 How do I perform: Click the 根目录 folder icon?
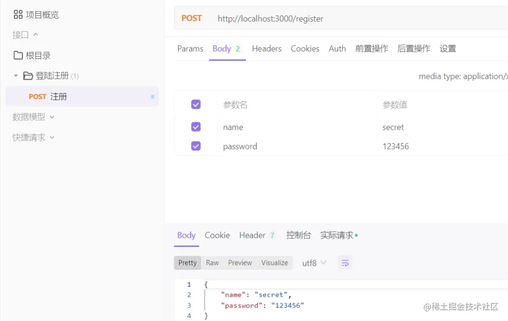tap(18, 56)
